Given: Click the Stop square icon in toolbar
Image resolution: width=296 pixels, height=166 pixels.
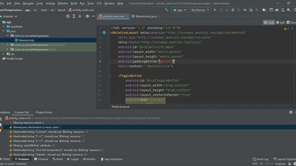Looking at the screenshot, I should click(x=257, y=10).
